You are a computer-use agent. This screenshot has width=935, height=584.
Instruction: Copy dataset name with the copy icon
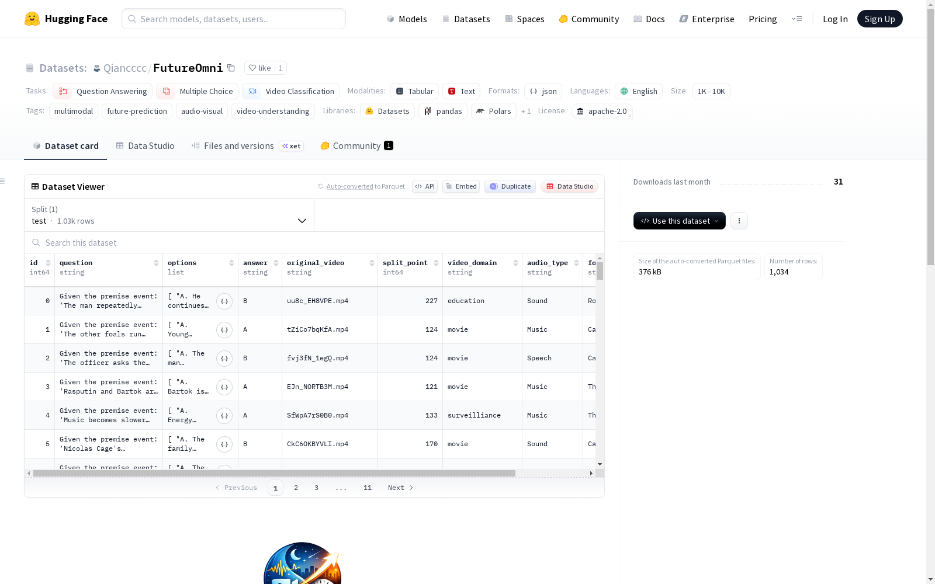tap(231, 68)
